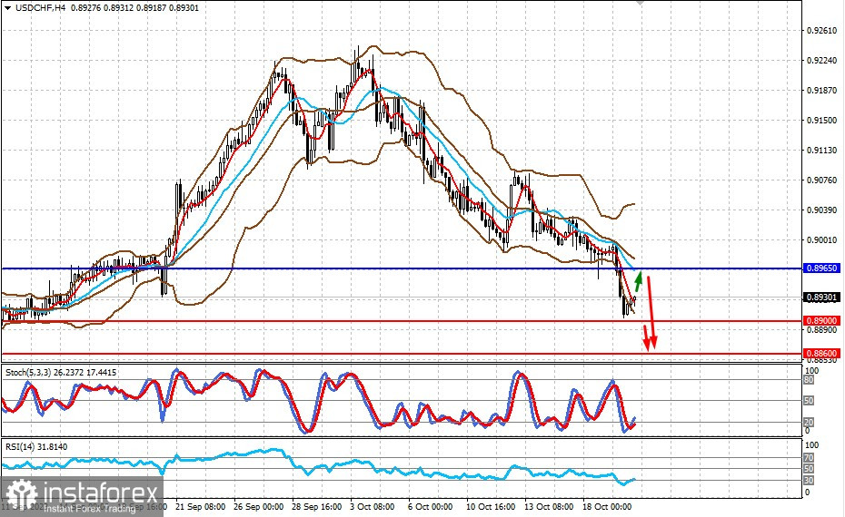Select the red horizontal line at 0.89000
Image resolution: width=845 pixels, height=517 pixels.
(x=402, y=321)
